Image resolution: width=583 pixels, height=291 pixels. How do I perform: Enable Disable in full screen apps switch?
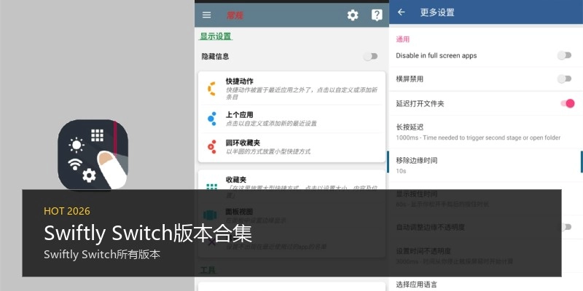click(564, 55)
